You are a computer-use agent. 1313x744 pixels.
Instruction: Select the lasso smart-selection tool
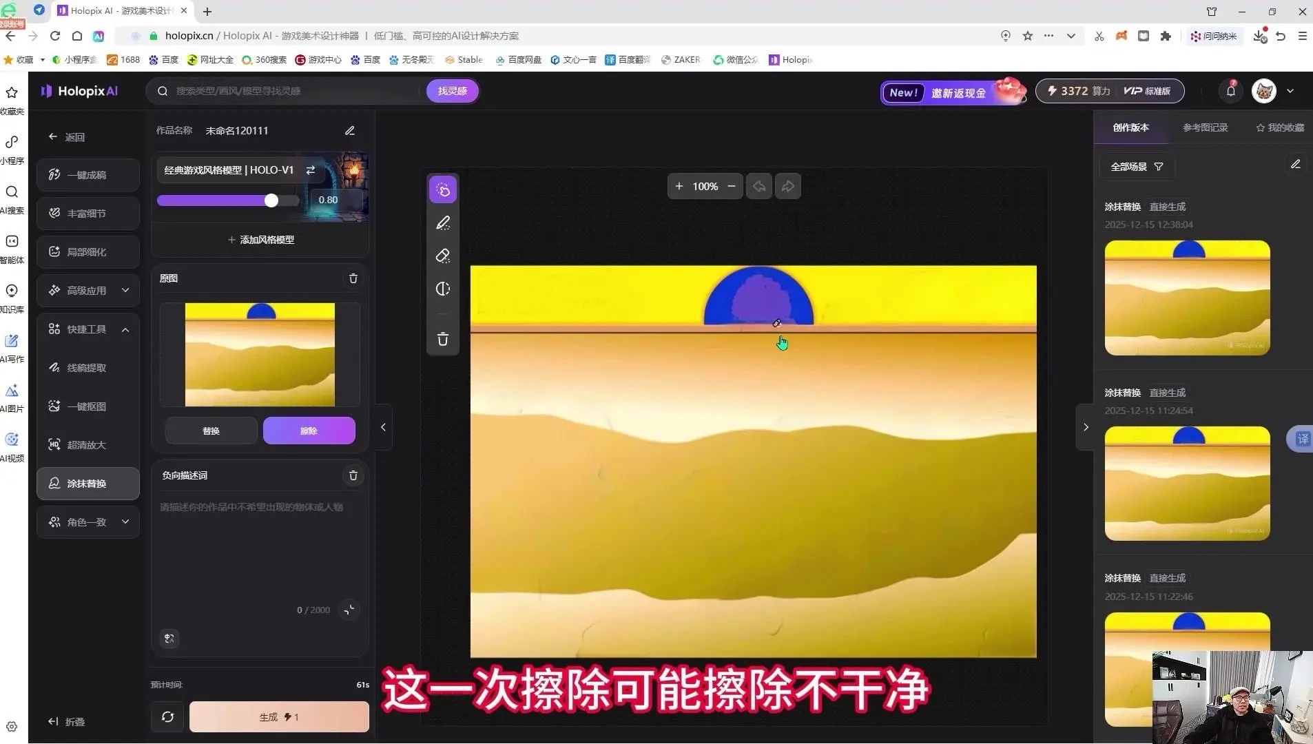point(443,190)
